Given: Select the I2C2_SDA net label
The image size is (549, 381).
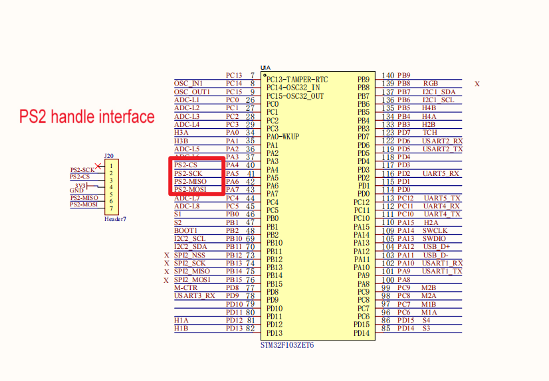Looking at the screenshot, I should tap(191, 247).
